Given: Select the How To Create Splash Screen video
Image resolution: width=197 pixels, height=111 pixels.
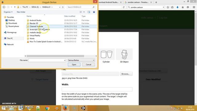Looking at the screenshot, I should click(46, 42).
